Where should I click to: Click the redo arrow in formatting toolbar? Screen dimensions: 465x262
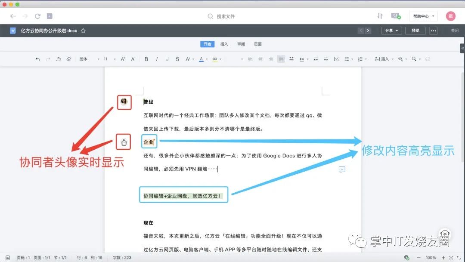point(48,59)
